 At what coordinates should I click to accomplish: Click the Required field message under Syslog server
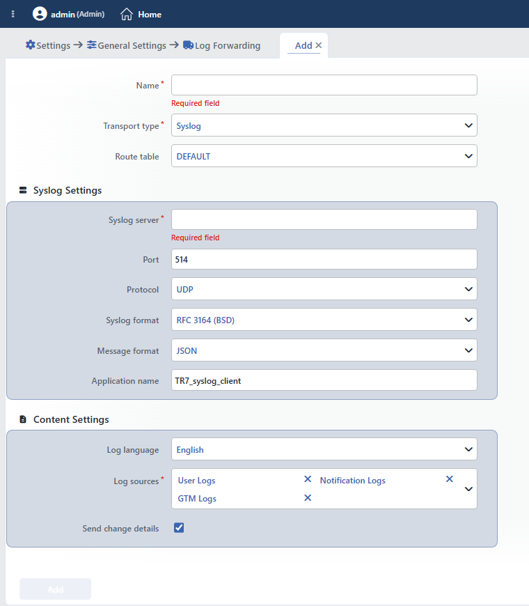pos(196,238)
